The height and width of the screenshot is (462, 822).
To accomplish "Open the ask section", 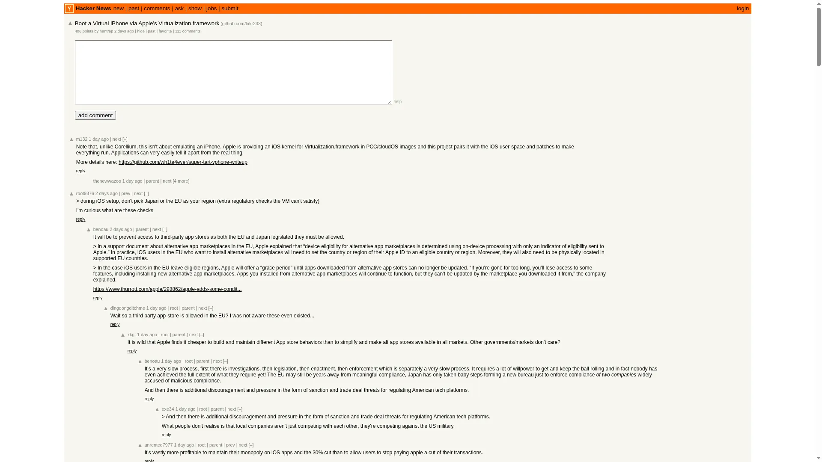I will click(x=179, y=9).
